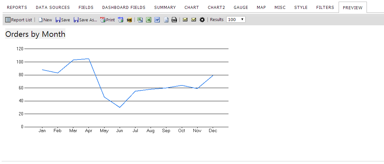The height and width of the screenshot is (164, 384).
Task: Go to the Filters tab
Action: [325, 8]
